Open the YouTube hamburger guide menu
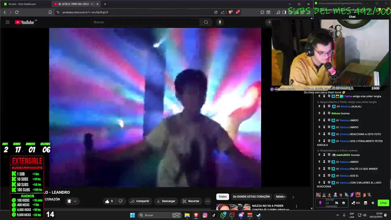This screenshot has width=391, height=220. pos(8,22)
